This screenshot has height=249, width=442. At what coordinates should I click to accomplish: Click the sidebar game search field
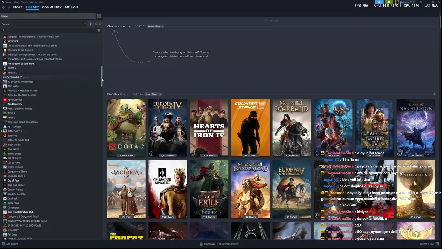click(48, 30)
